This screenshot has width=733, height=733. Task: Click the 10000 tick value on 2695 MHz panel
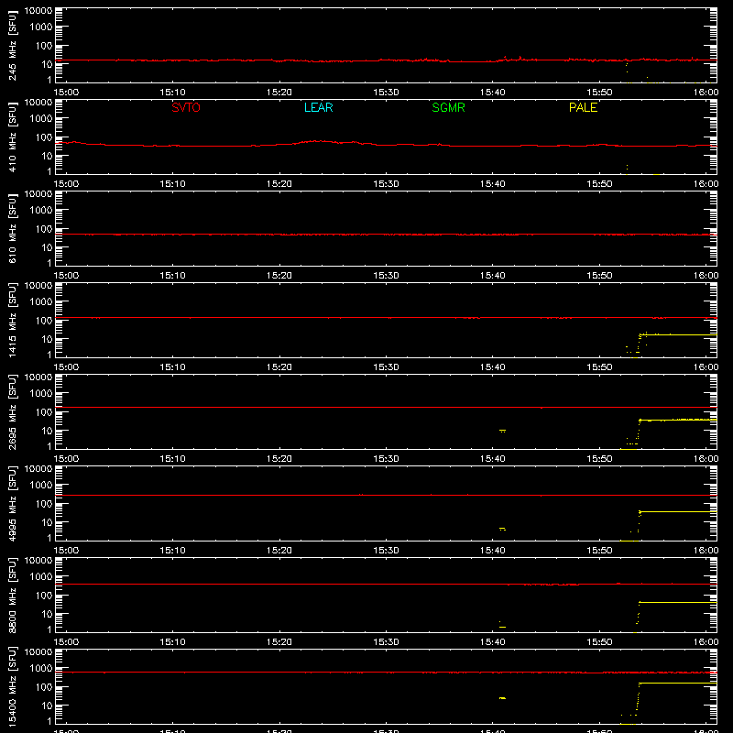pos(38,377)
